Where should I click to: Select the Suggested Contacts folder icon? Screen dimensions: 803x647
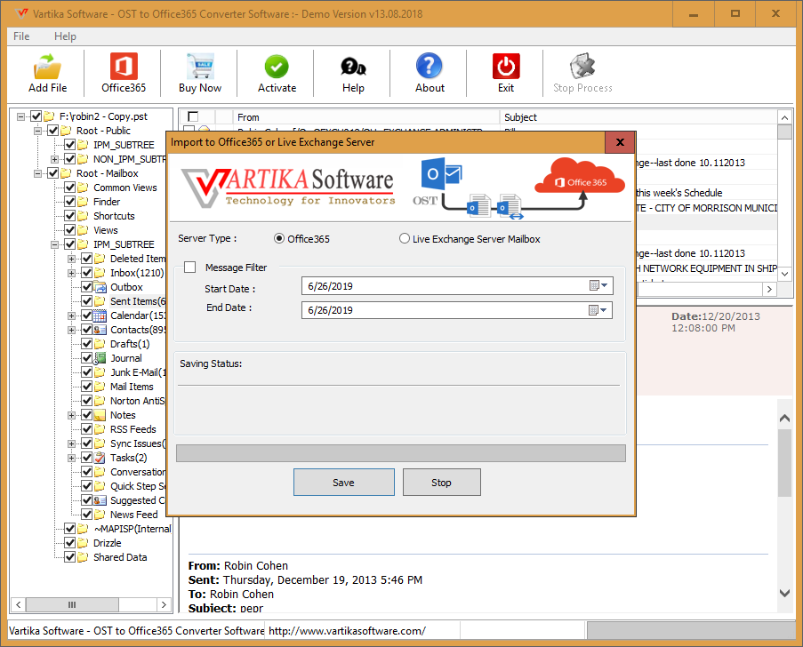click(x=100, y=500)
